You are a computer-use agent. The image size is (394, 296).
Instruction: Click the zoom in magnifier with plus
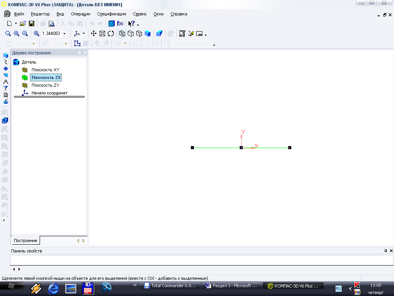17,34
